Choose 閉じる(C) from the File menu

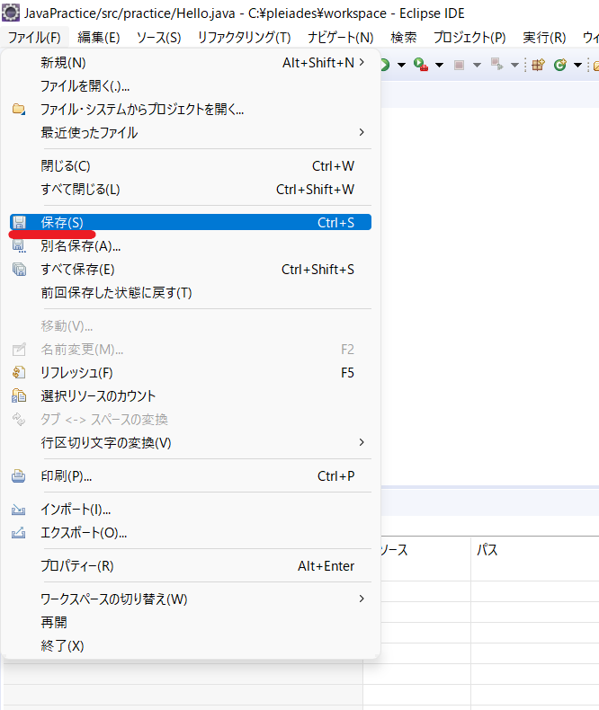191,166
